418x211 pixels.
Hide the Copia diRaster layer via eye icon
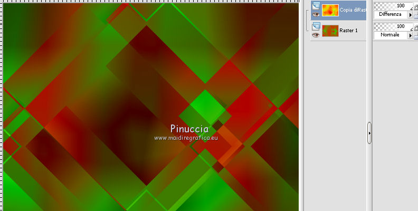[316, 14]
